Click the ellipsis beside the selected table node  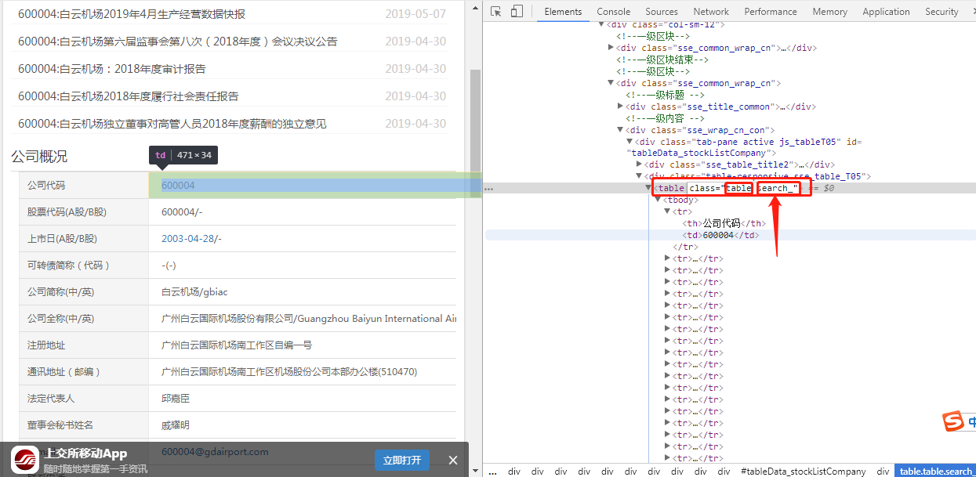(488, 189)
